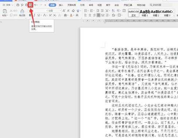This screenshot has width=178, height=138.
Task: Apply the 标题 3 style
Action: pos(167,13)
